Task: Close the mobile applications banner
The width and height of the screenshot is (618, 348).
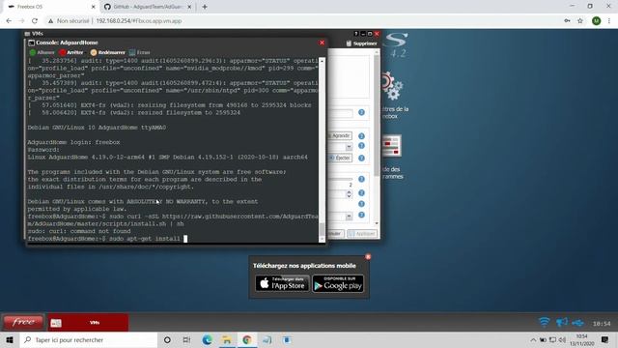Action: coord(368,257)
